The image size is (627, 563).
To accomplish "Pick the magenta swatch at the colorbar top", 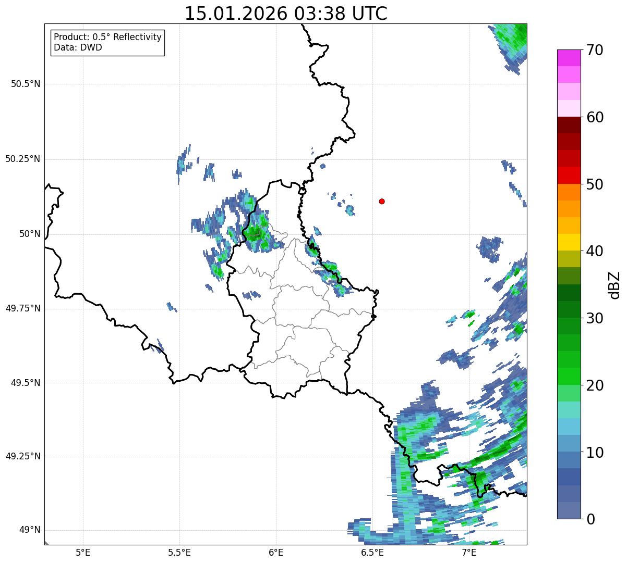I will tap(569, 58).
